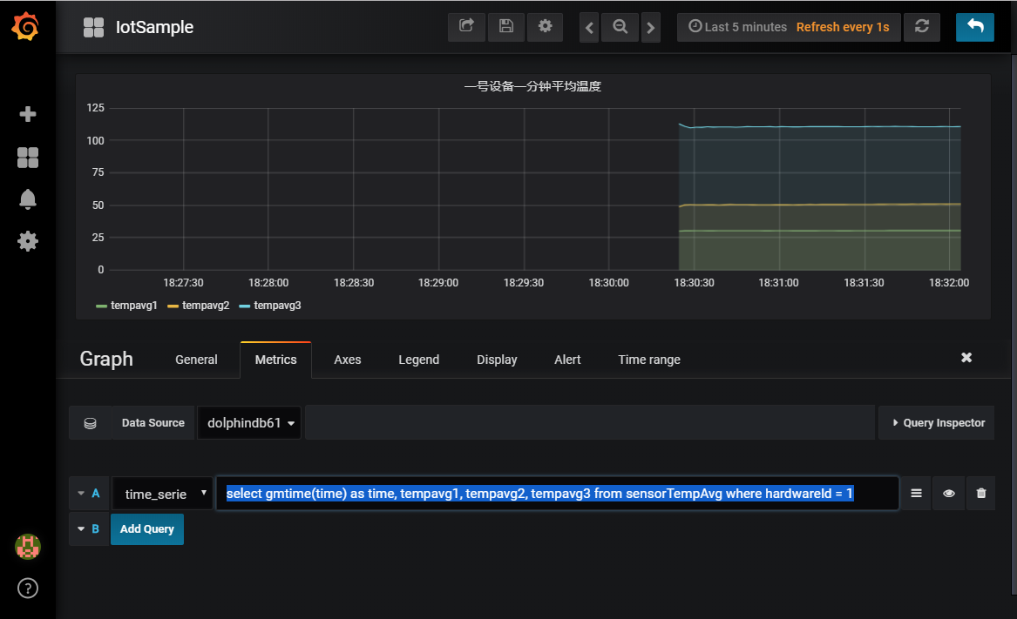Toggle the tempavg1 series in the legend

pos(133,306)
